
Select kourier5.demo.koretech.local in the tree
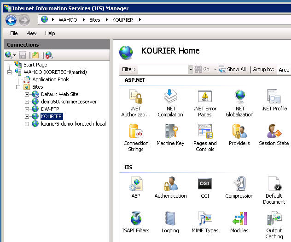point(73,124)
